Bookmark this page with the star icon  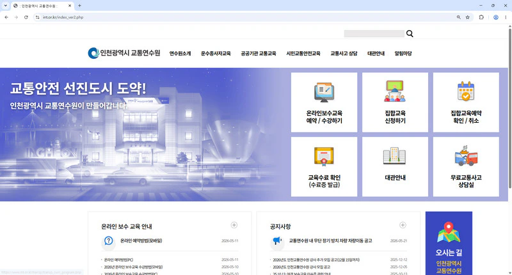[x=467, y=17]
